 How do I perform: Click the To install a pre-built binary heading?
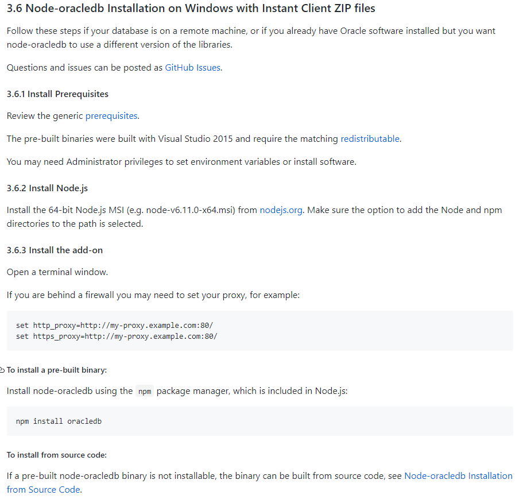click(x=57, y=370)
